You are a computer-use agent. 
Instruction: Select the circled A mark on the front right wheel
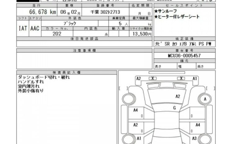click(x=205, y=99)
